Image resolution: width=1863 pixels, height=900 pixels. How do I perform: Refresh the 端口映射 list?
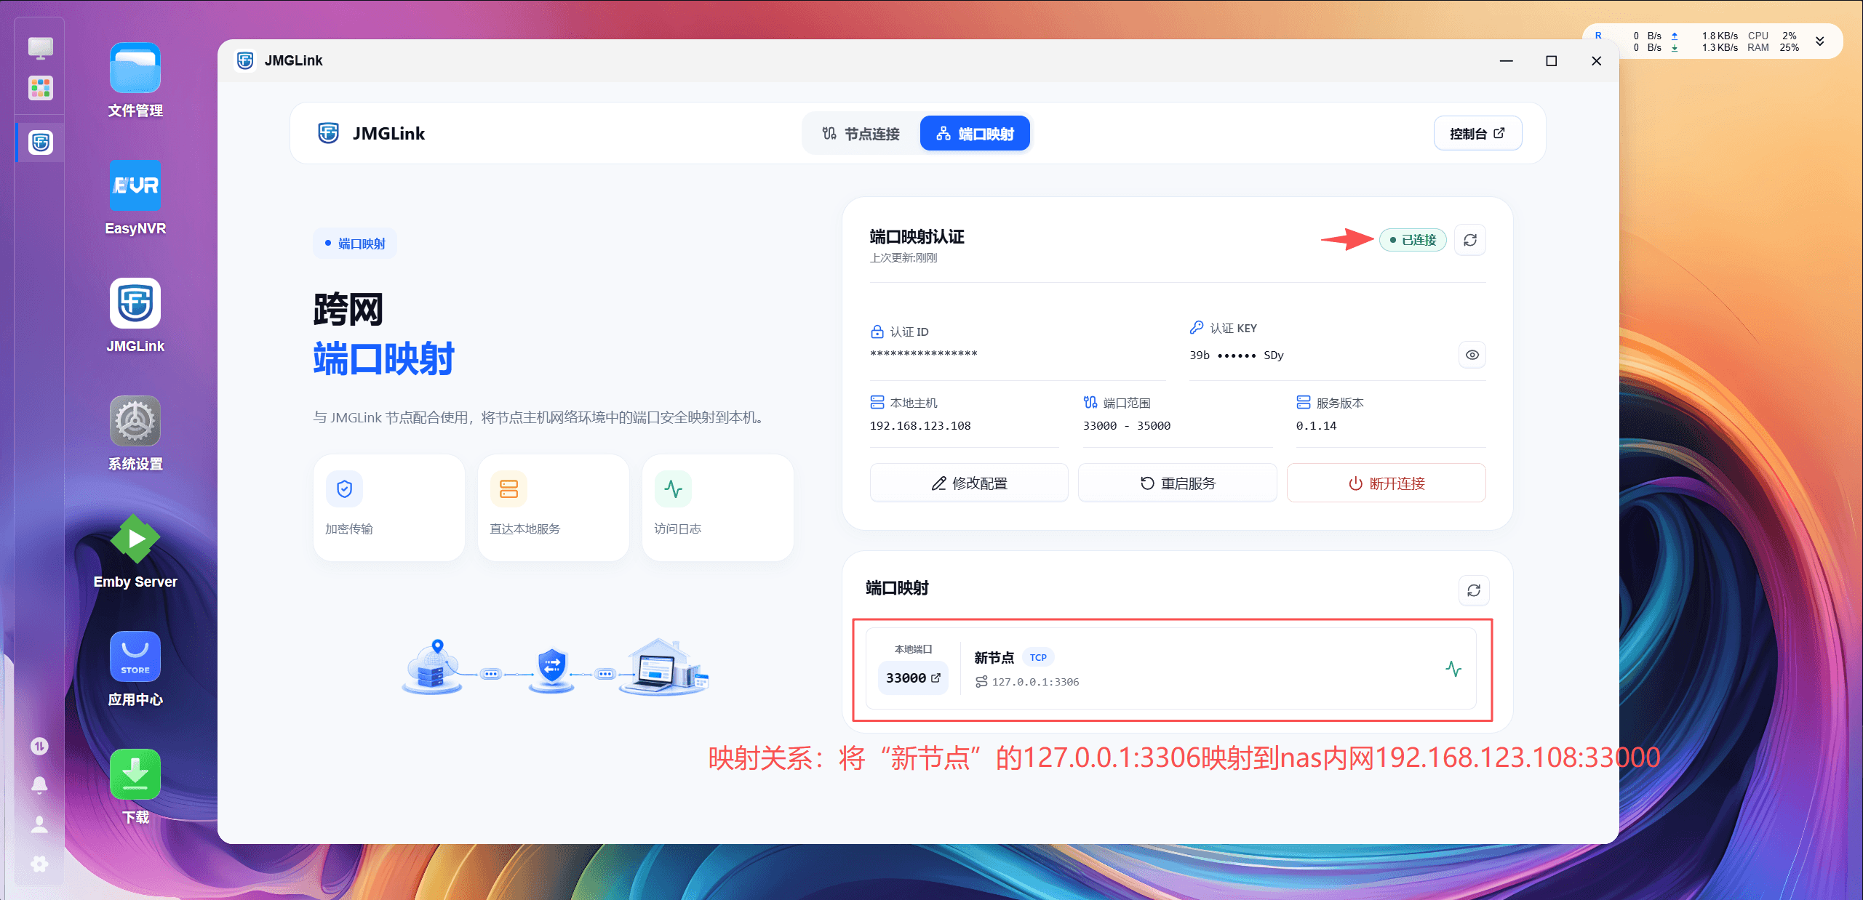[1474, 590]
